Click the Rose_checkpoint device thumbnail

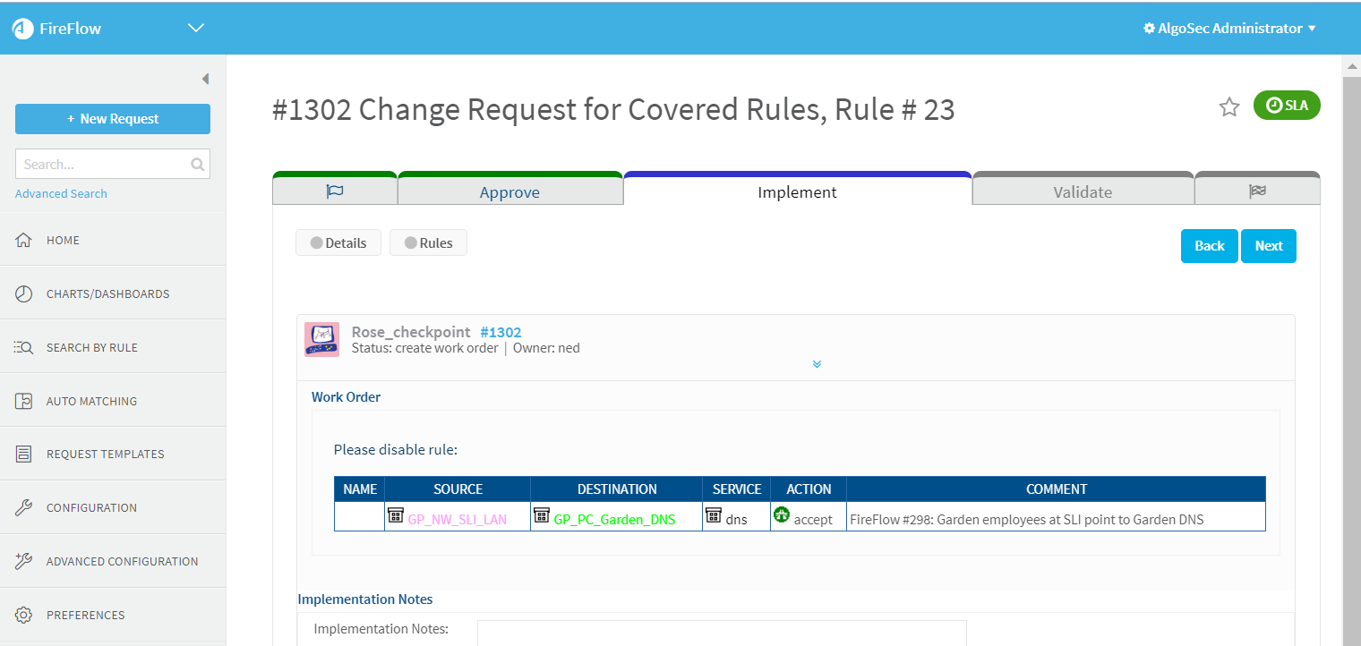click(x=321, y=340)
